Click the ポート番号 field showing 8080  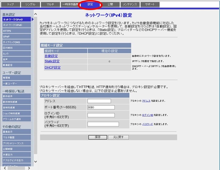pos(101,107)
